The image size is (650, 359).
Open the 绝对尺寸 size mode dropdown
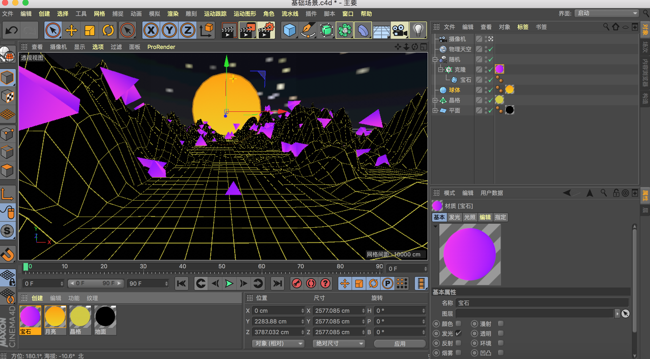pyautogui.click(x=339, y=343)
